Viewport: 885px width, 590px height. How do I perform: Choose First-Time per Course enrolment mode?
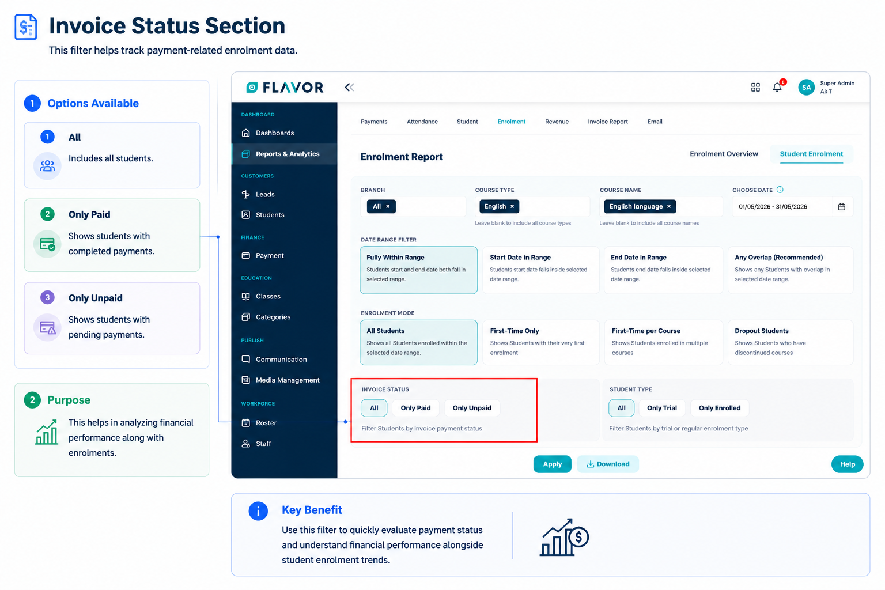pyautogui.click(x=663, y=342)
